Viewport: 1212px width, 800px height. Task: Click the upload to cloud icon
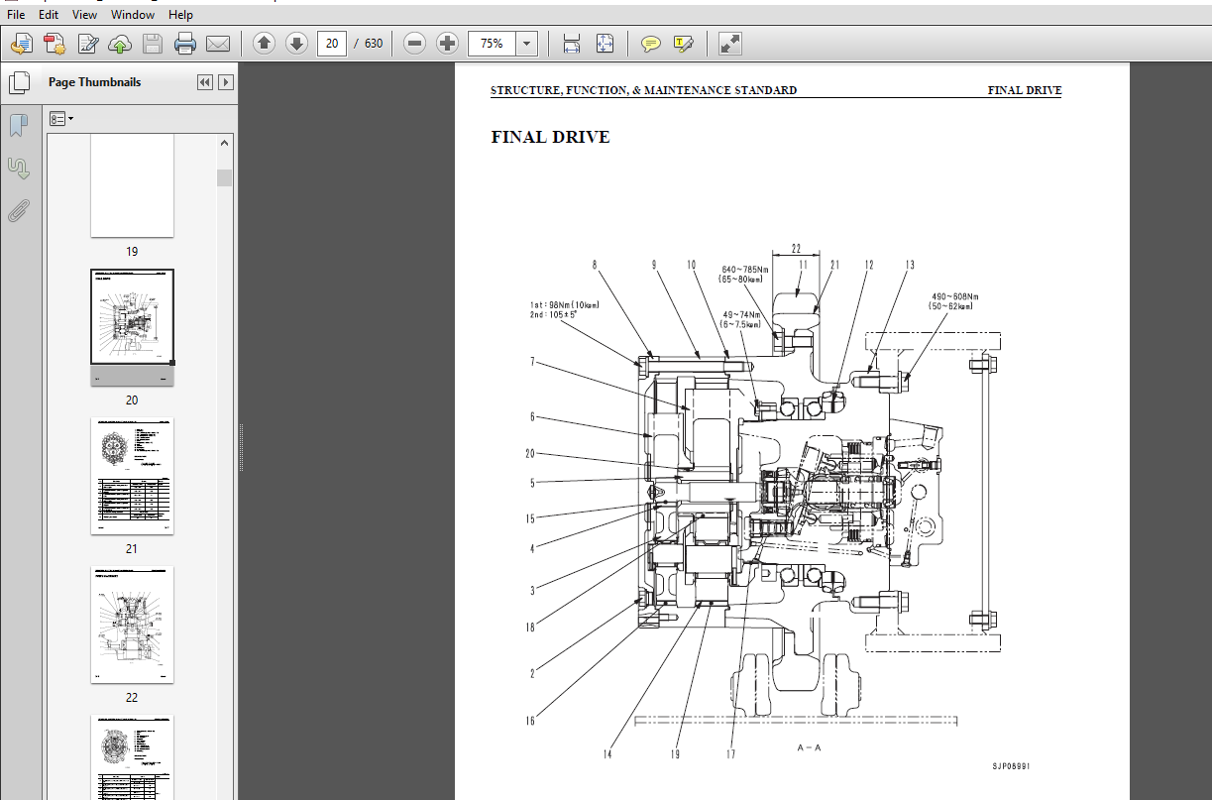[x=120, y=44]
